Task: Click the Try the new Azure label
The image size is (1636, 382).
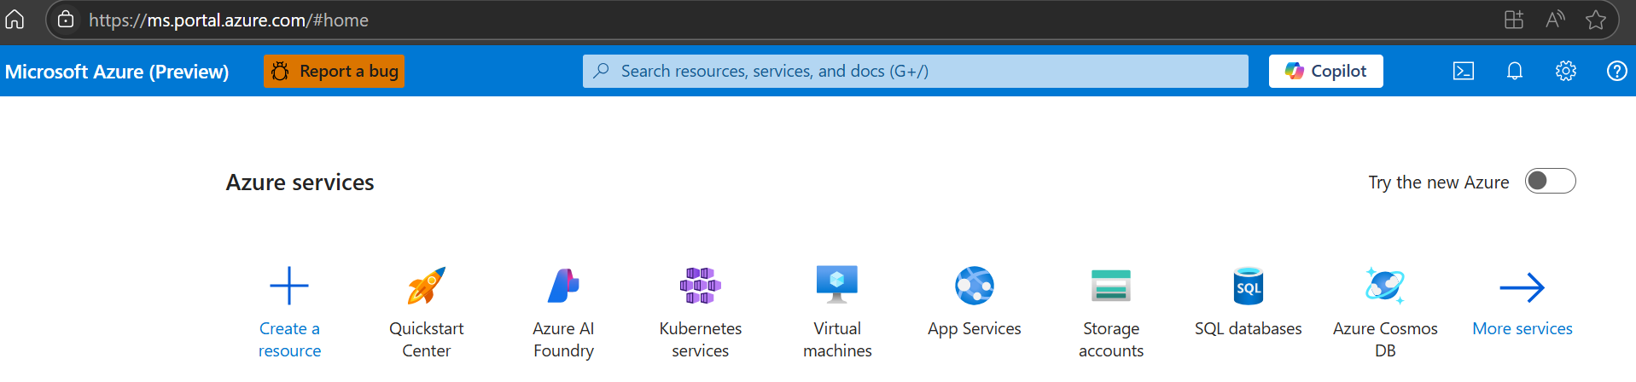Action: 1439,182
